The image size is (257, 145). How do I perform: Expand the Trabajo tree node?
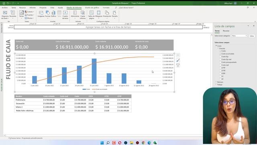[216, 85]
